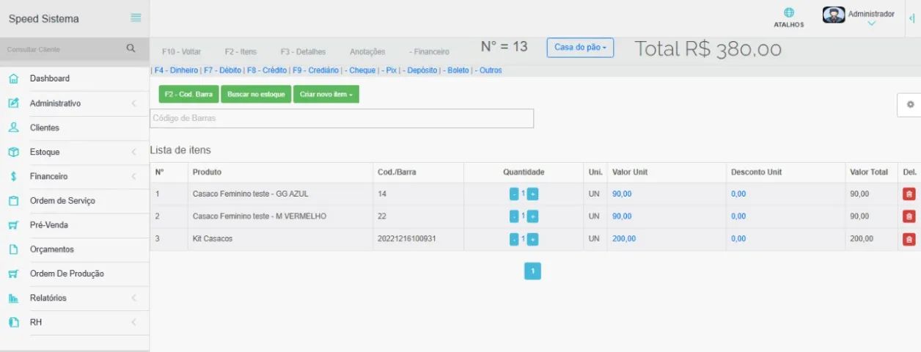Open the Atalhos globe icon
The image size is (921, 352).
click(x=789, y=12)
